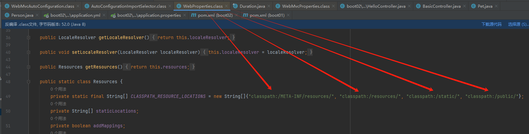Click the 选择源 choose sources link
The height and width of the screenshot is (134, 529).
[518, 24]
